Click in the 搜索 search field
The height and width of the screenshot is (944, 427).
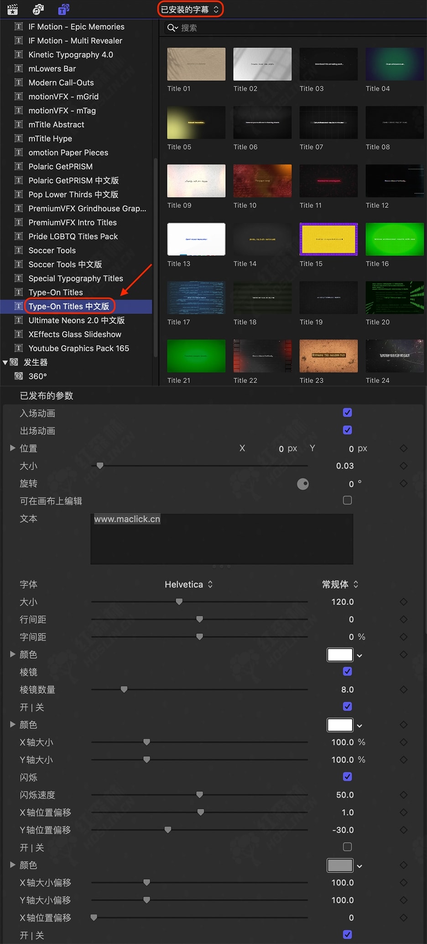coord(296,28)
